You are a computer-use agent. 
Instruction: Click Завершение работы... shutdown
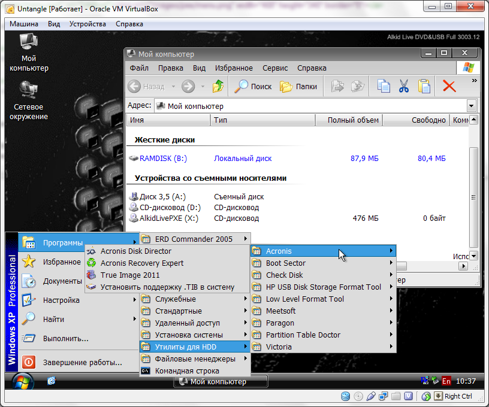[x=79, y=362]
